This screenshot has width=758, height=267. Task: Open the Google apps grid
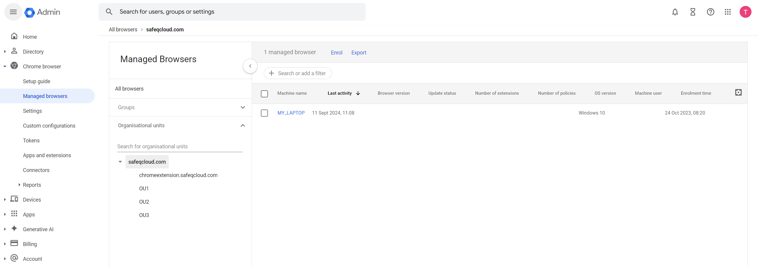728,12
